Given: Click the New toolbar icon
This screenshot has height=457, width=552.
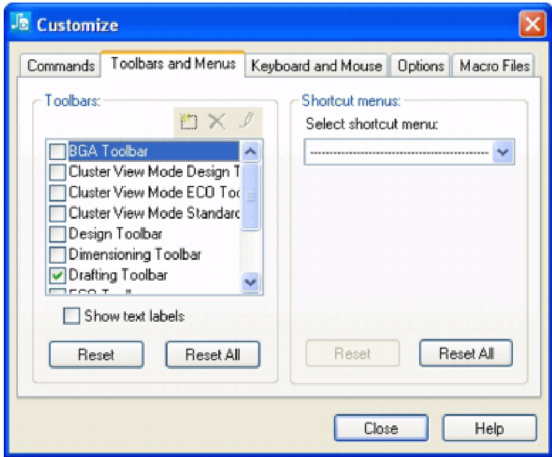Looking at the screenshot, I should pos(188,123).
